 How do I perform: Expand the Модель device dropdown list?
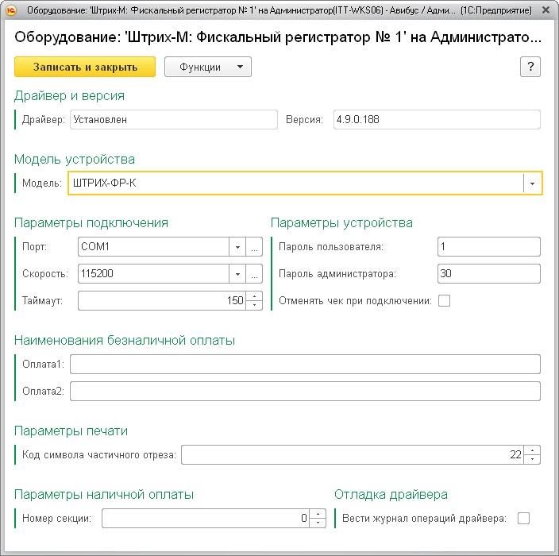532,183
